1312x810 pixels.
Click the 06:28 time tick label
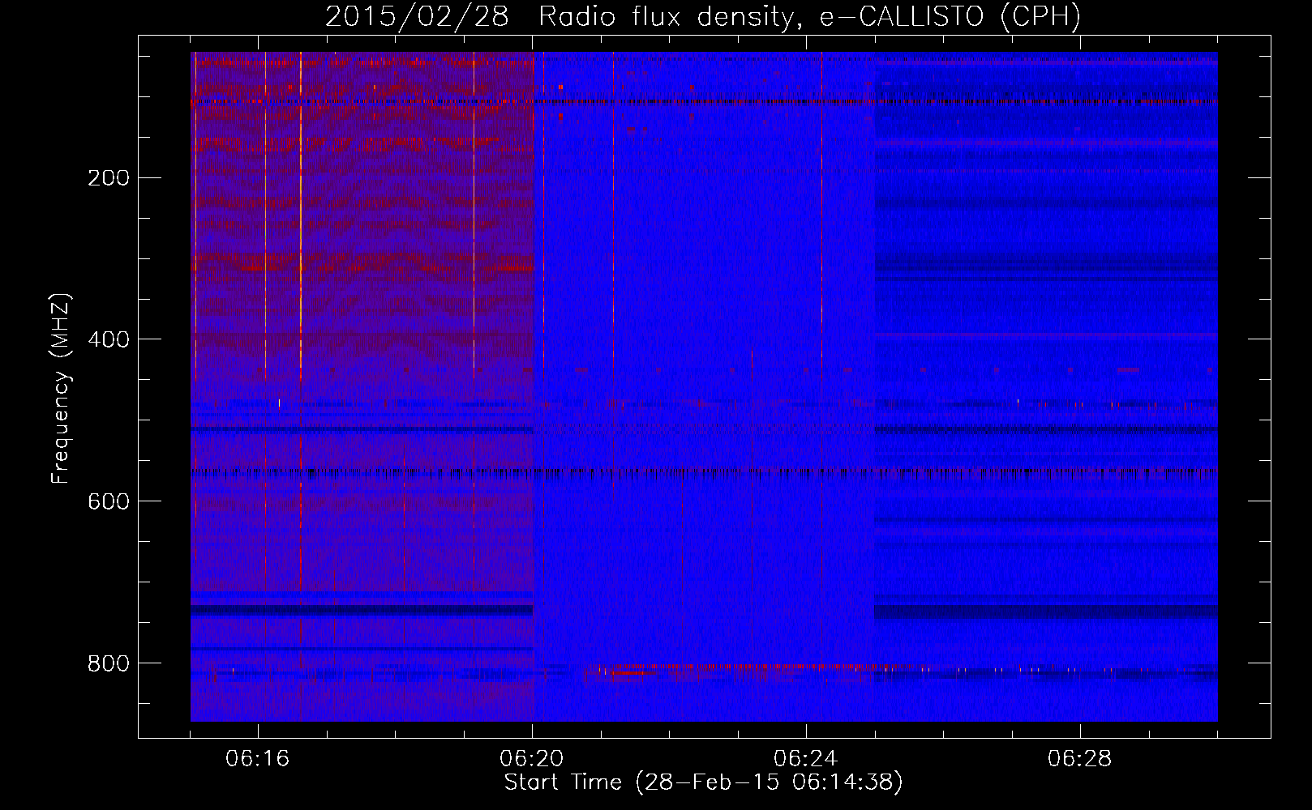pos(1080,759)
